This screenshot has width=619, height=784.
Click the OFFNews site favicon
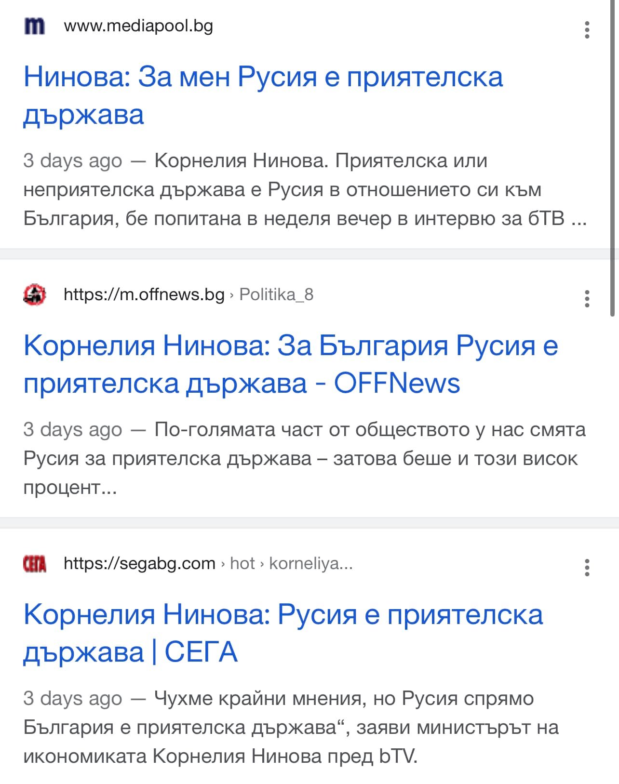[35, 294]
